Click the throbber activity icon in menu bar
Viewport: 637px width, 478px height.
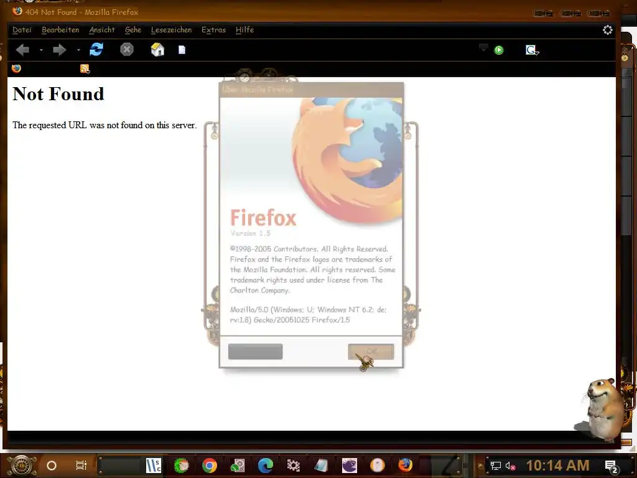pyautogui.click(x=607, y=30)
